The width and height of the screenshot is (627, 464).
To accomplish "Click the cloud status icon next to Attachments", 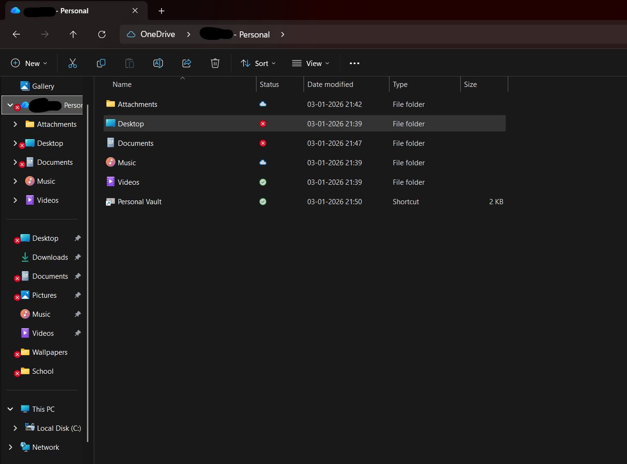I will click(263, 104).
